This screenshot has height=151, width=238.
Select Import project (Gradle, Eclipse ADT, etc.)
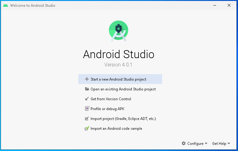120,119
